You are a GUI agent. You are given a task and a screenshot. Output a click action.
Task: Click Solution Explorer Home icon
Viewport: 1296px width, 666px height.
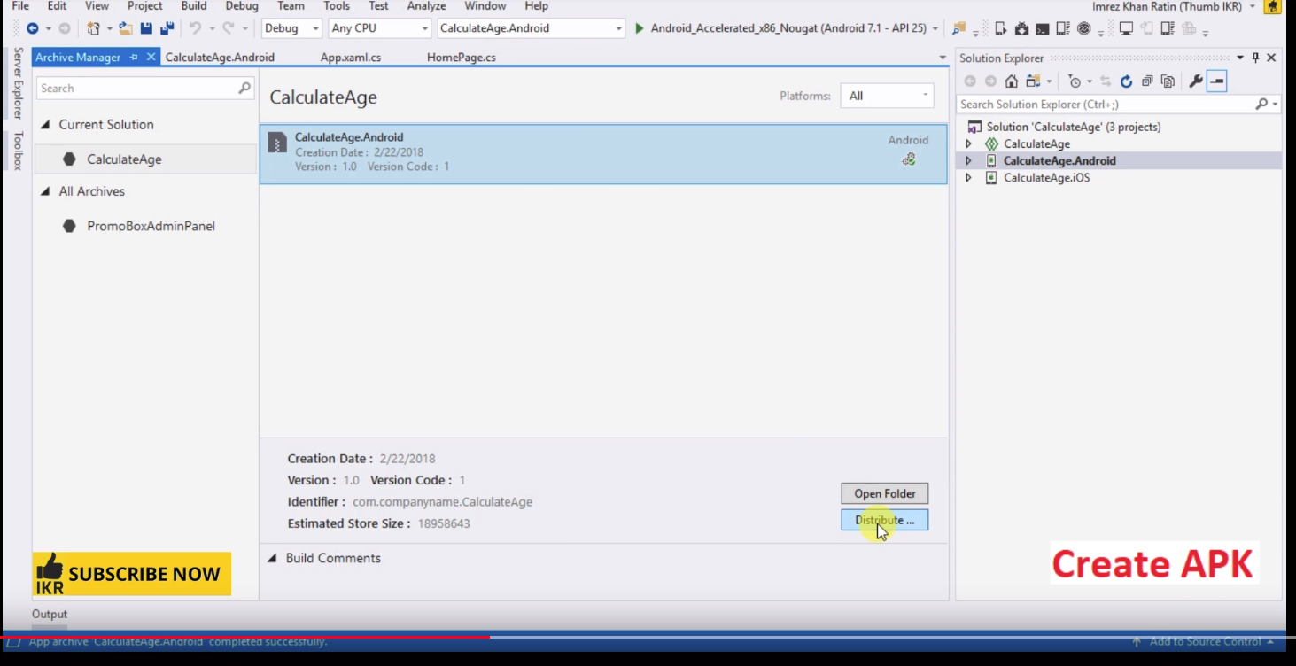(1011, 81)
